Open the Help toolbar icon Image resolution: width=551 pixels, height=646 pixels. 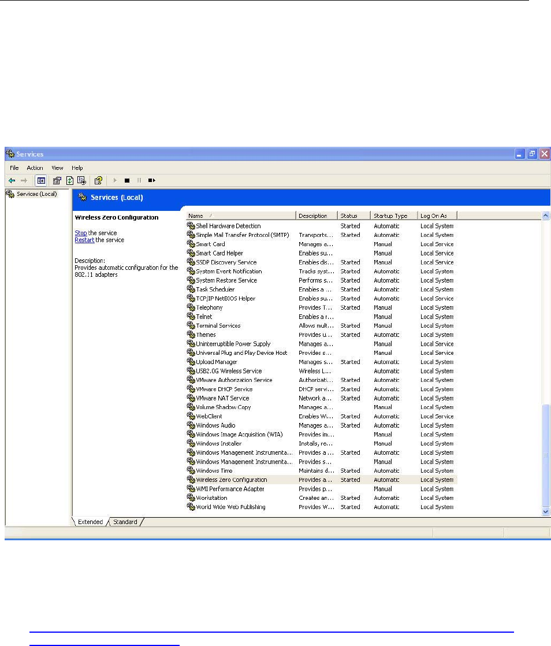(x=98, y=180)
